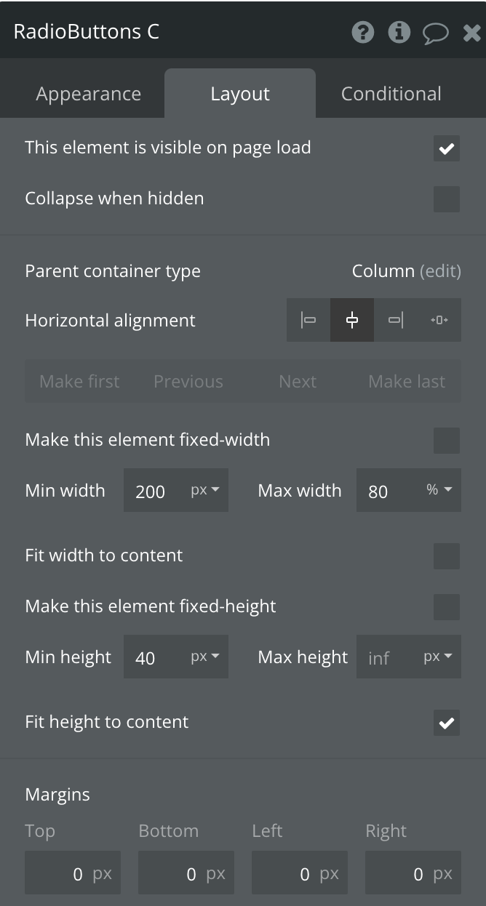Image resolution: width=486 pixels, height=906 pixels.
Task: Switch to the Appearance tab
Action: (x=89, y=94)
